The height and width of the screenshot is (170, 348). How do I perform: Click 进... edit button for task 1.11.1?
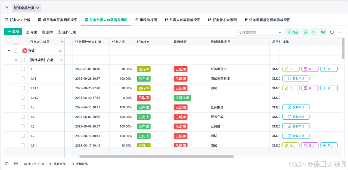291,88
